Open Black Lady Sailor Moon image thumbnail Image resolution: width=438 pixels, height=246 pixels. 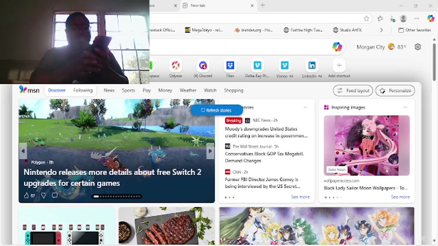point(366,146)
